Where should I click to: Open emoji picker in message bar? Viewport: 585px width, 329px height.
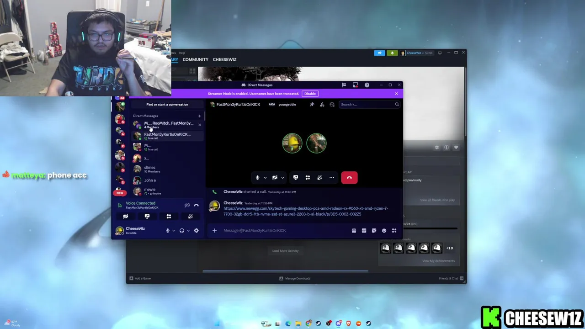(x=384, y=231)
